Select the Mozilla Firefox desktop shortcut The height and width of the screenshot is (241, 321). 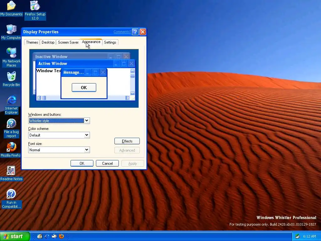coord(11,150)
